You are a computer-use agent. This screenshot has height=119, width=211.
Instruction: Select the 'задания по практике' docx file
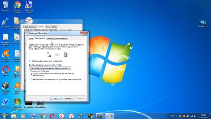coord(6,39)
